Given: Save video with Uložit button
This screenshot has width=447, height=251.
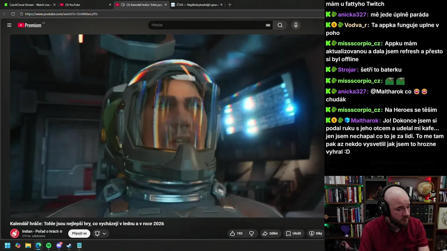Looking at the screenshot, I should tap(294, 233).
